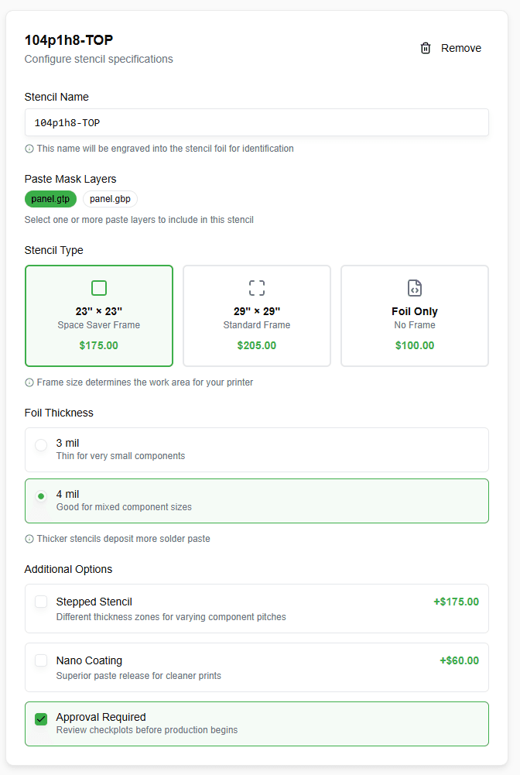Screen dimensions: 520x775
Task: Click into the Stencil Name text field
Action: click(257, 122)
